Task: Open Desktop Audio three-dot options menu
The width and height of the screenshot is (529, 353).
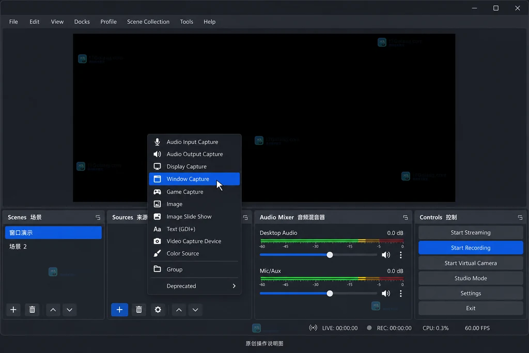Action: [x=400, y=255]
